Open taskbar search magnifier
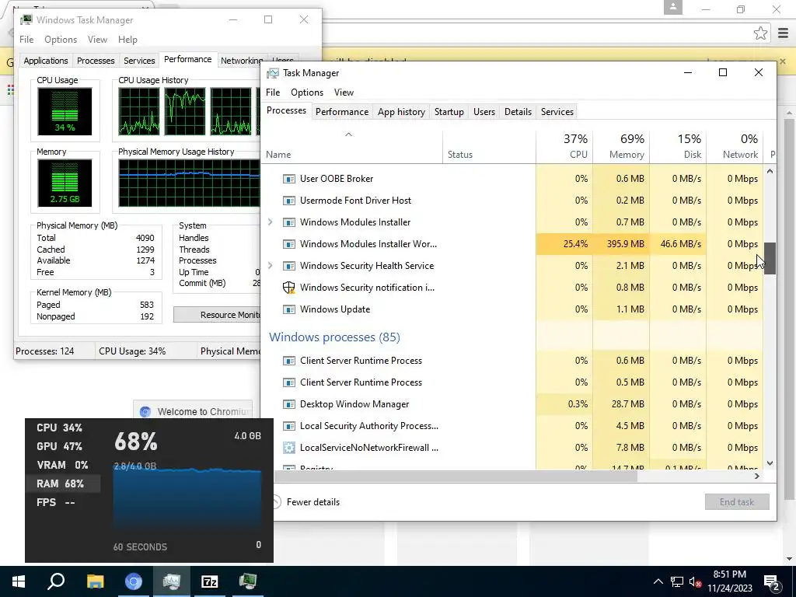This screenshot has width=796, height=597. 56,581
